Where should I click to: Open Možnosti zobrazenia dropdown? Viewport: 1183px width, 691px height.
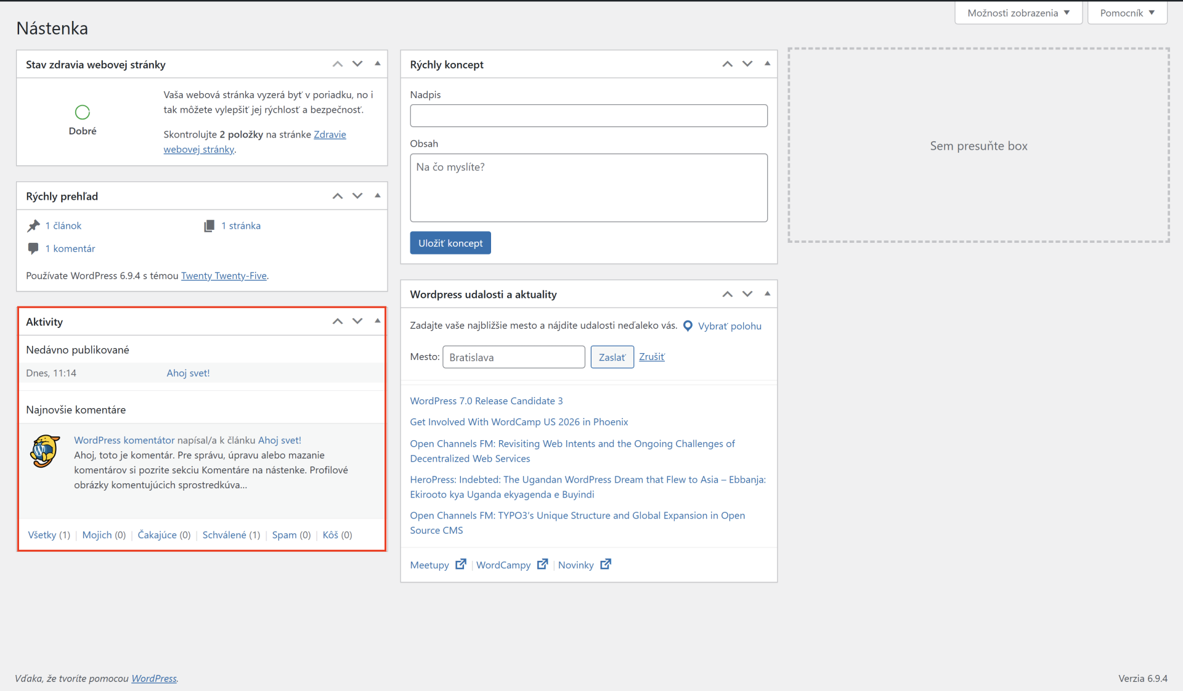click(x=1018, y=12)
